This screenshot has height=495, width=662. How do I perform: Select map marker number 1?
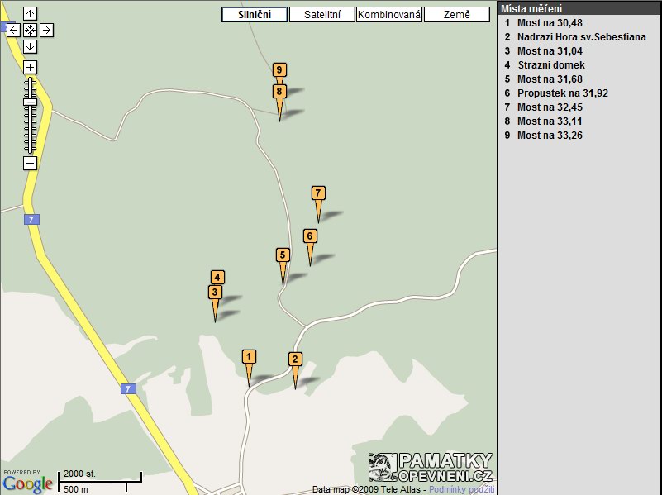[x=249, y=357]
